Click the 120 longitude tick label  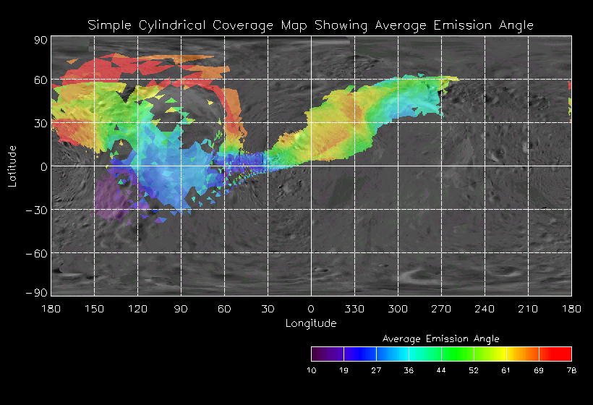click(137, 309)
